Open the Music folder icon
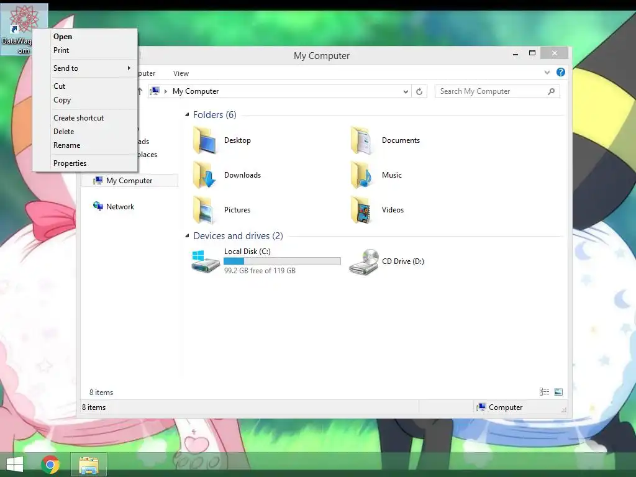636x477 pixels. coord(362,175)
